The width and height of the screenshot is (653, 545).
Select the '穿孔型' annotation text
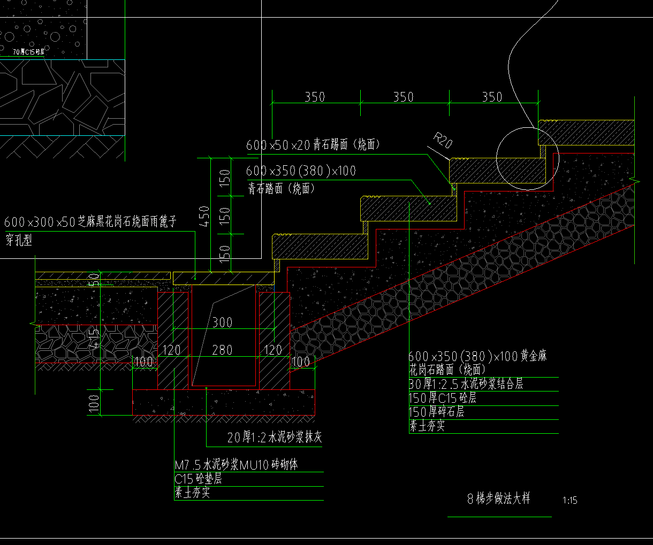[19, 240]
